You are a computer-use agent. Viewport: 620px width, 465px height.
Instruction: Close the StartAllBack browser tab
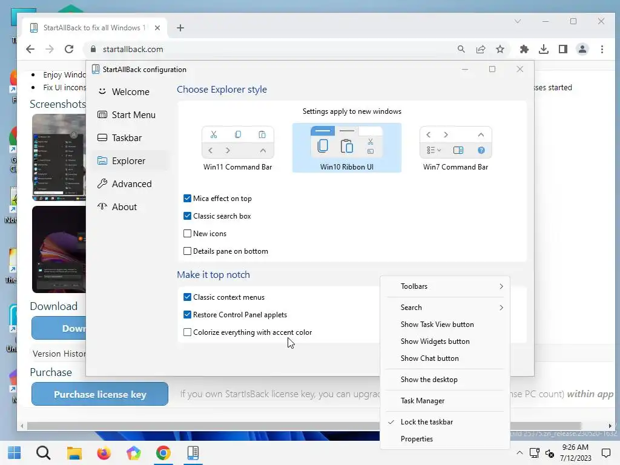[157, 28]
